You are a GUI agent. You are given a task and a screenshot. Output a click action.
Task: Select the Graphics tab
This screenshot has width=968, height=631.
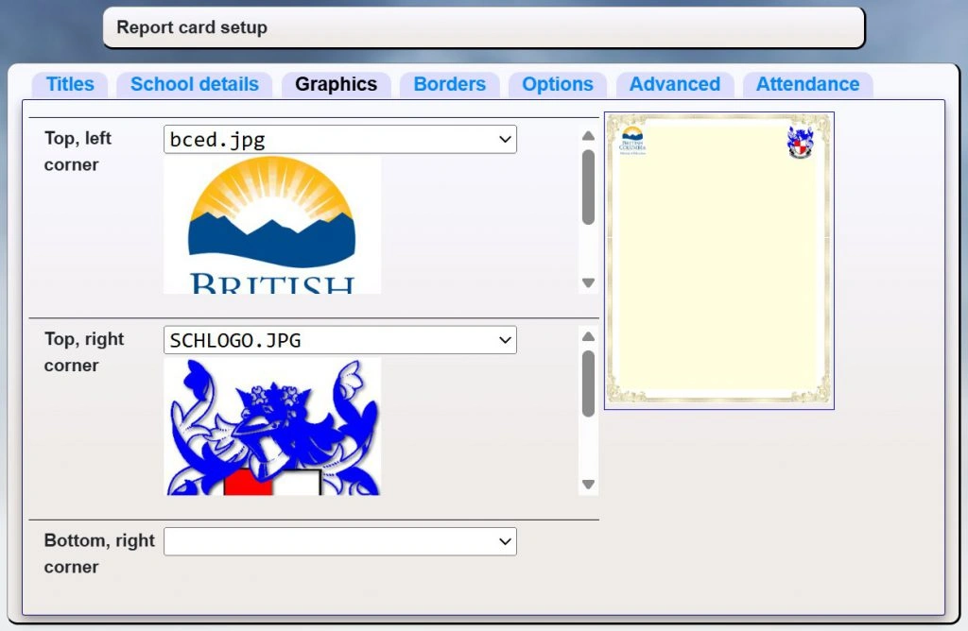pos(336,84)
